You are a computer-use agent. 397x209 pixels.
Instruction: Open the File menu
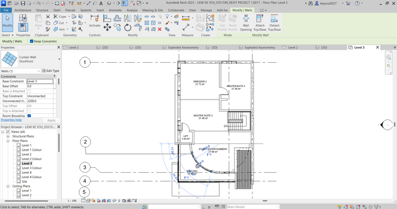coord(6,10)
